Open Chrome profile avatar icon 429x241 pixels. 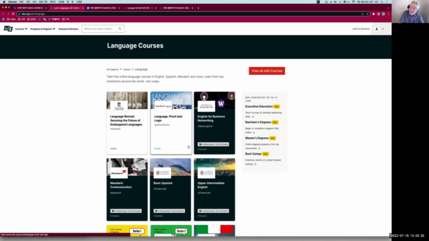pyautogui.click(x=383, y=14)
